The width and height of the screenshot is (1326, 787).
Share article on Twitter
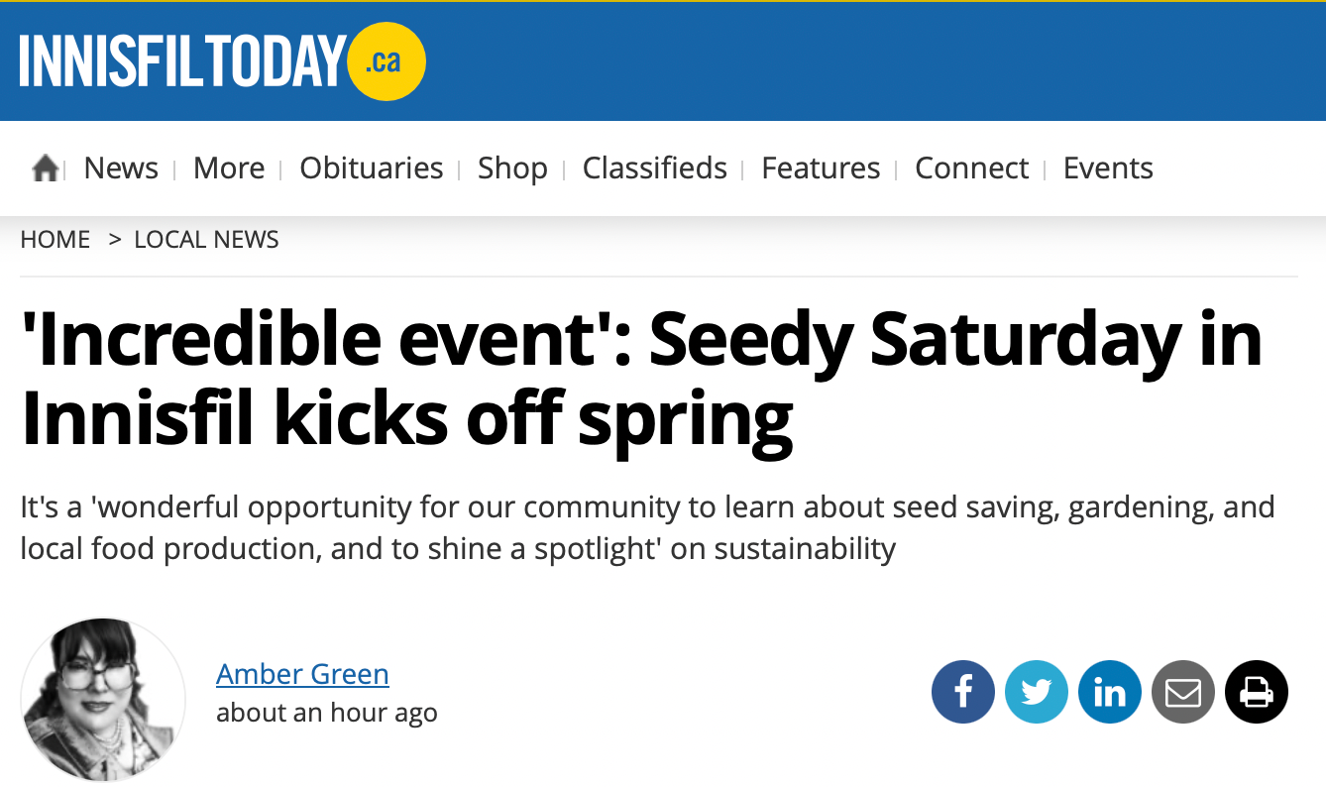coord(1037,691)
